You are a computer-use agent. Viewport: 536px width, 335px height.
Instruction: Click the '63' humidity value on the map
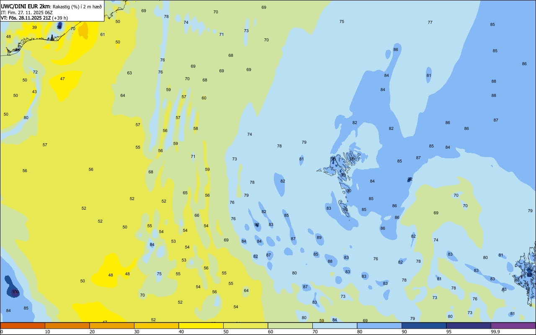(129, 73)
